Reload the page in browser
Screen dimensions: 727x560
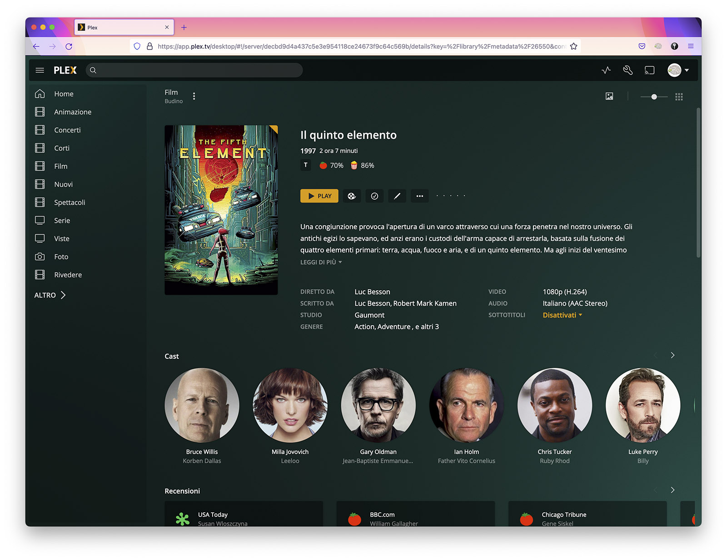click(69, 46)
